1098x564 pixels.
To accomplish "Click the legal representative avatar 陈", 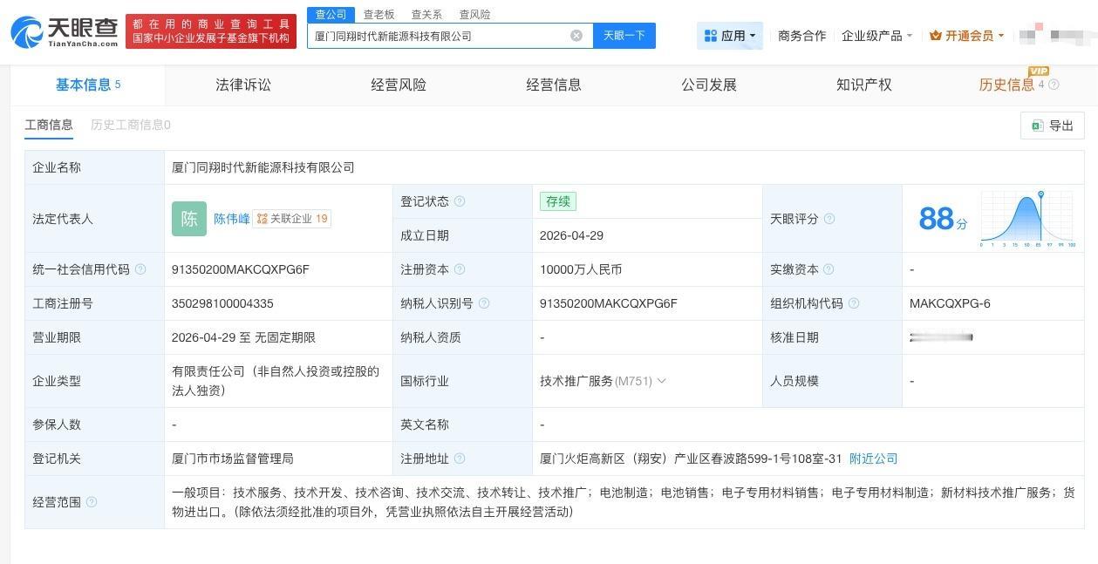I will (x=188, y=219).
